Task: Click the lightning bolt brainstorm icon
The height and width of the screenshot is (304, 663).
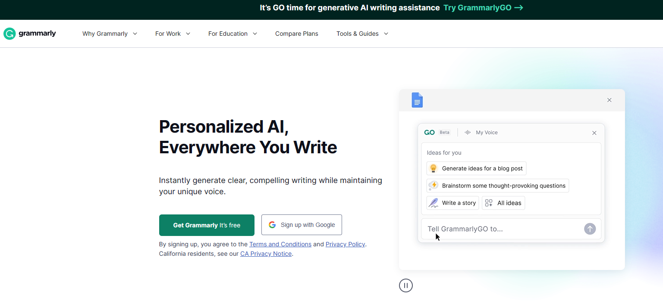Action: (433, 186)
